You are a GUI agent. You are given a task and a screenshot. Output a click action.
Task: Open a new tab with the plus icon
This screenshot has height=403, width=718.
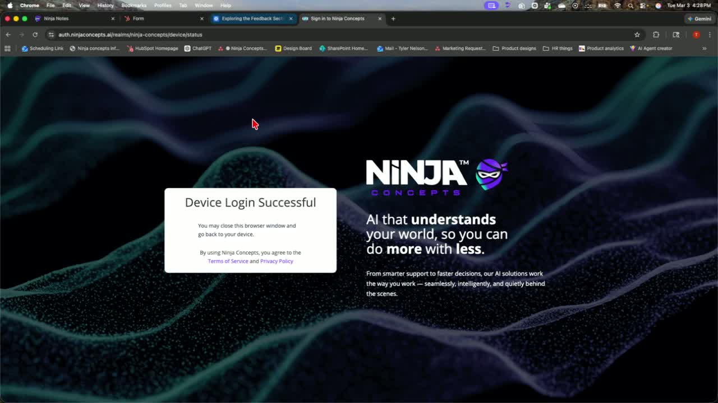point(393,18)
